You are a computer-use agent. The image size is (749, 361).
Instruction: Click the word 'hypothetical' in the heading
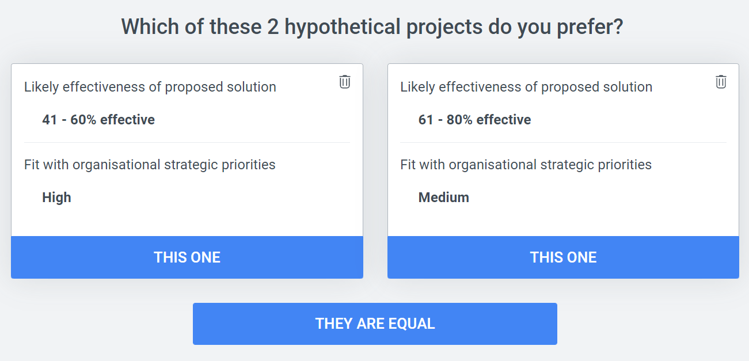click(x=340, y=27)
